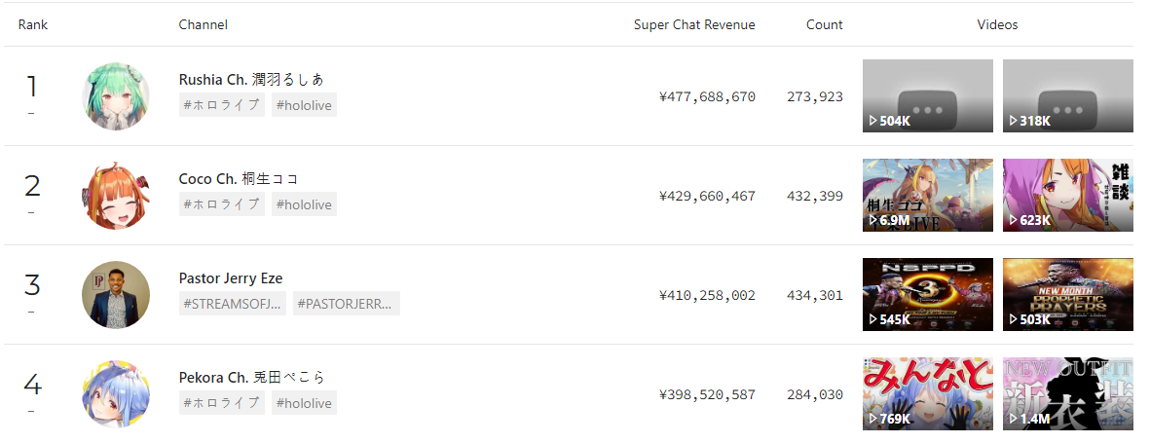This screenshot has height=443, width=1150.
Task: Click Pastor Jerry Eze's profile picture
Action: click(116, 295)
